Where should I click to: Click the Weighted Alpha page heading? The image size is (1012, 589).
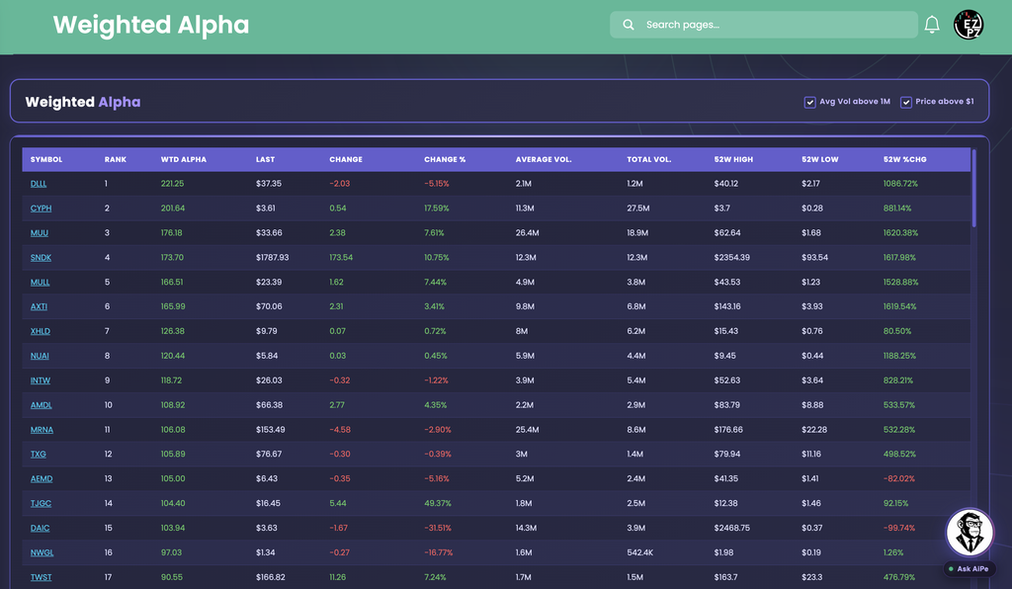click(151, 25)
